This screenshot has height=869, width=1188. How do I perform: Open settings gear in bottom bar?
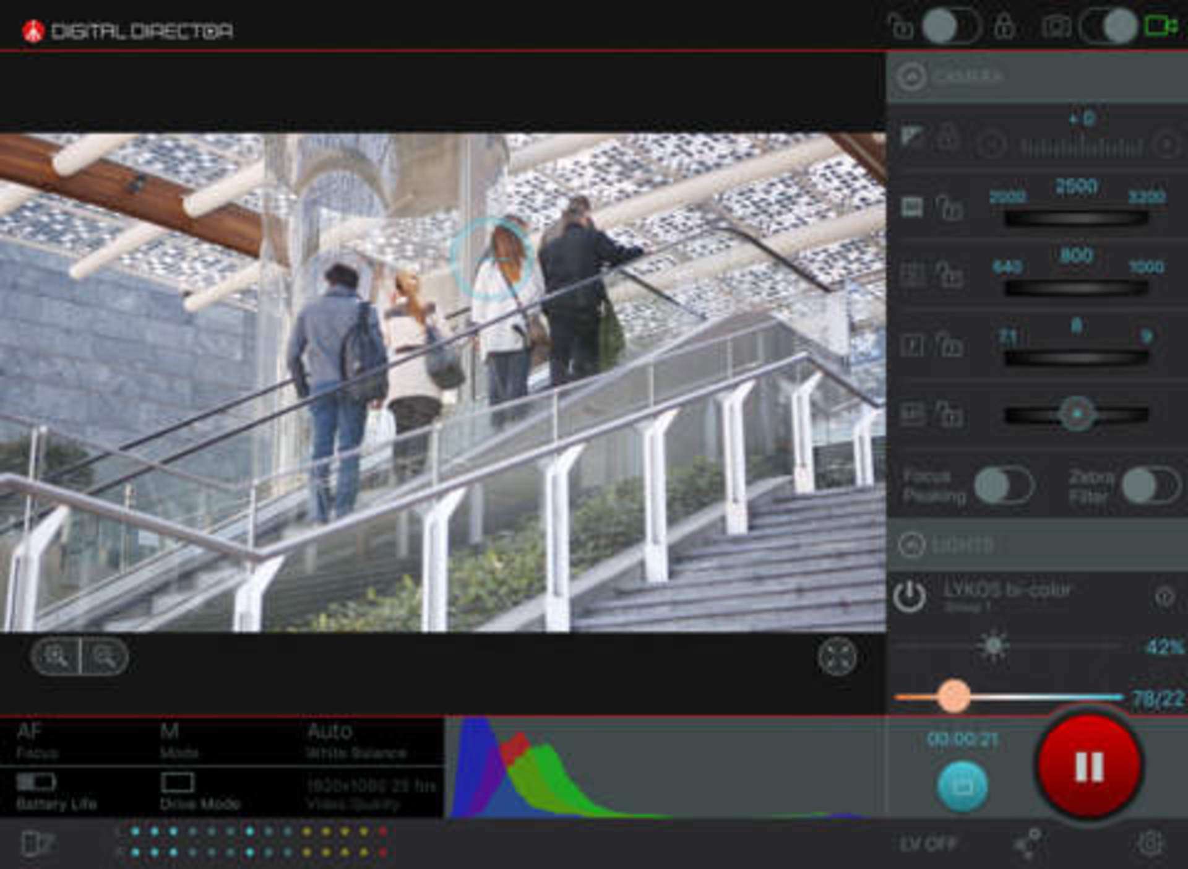(x=1150, y=844)
